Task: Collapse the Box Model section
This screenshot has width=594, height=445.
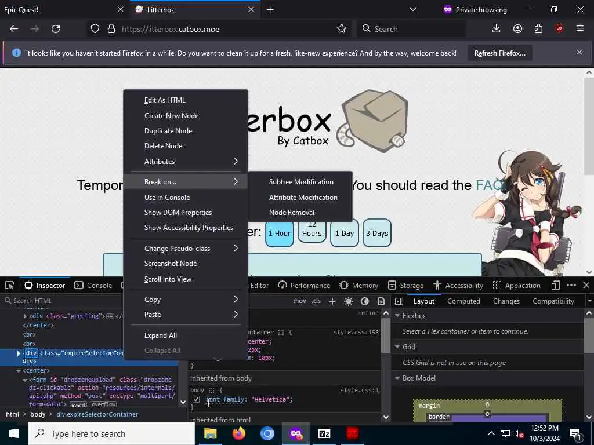Action: pos(397,378)
